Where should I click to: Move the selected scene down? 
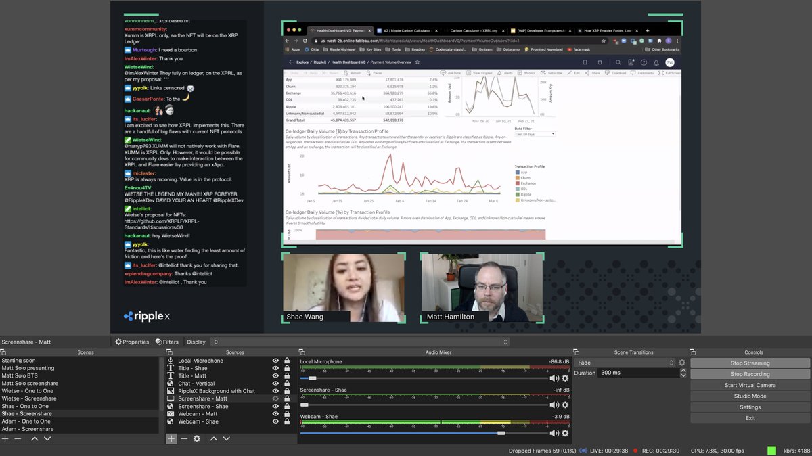click(x=47, y=438)
